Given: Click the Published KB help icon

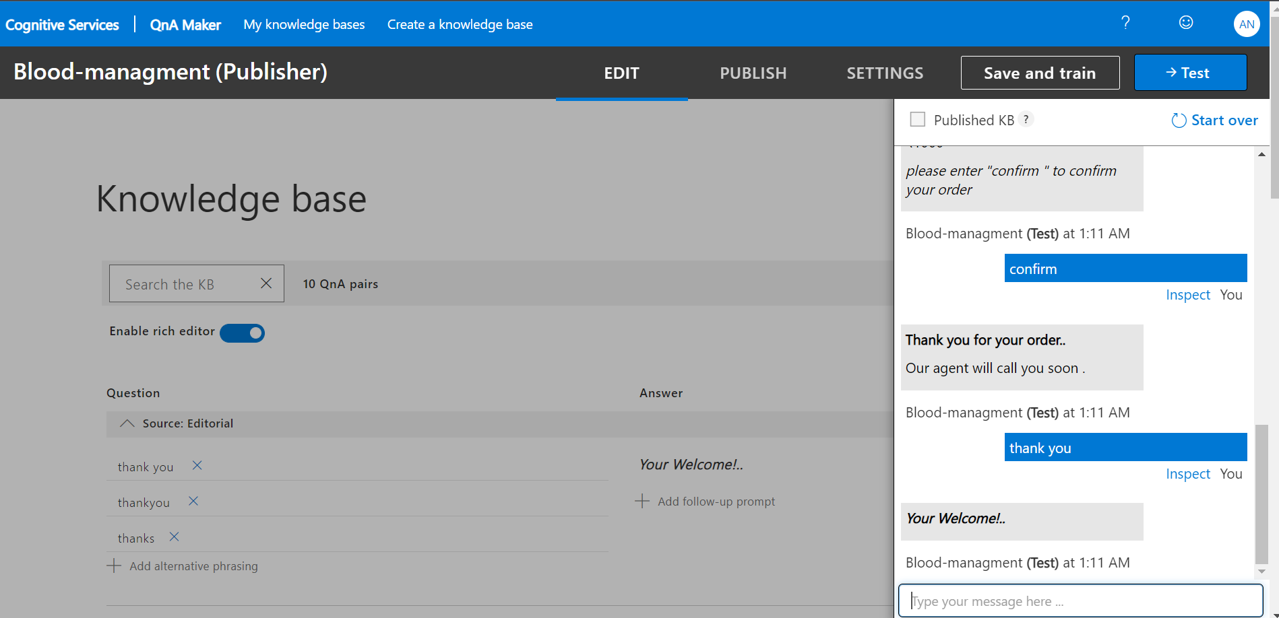Looking at the screenshot, I should coord(1026,119).
